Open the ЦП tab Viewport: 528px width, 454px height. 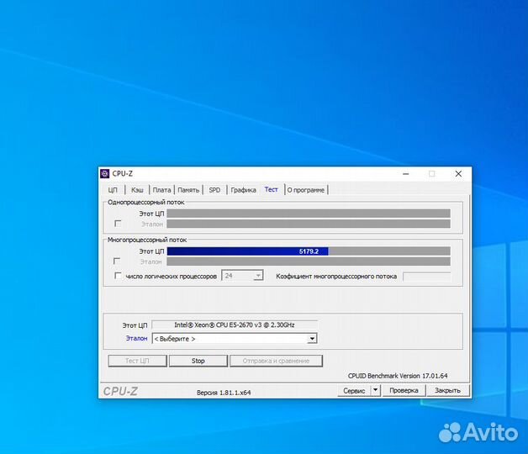pyautogui.click(x=113, y=190)
